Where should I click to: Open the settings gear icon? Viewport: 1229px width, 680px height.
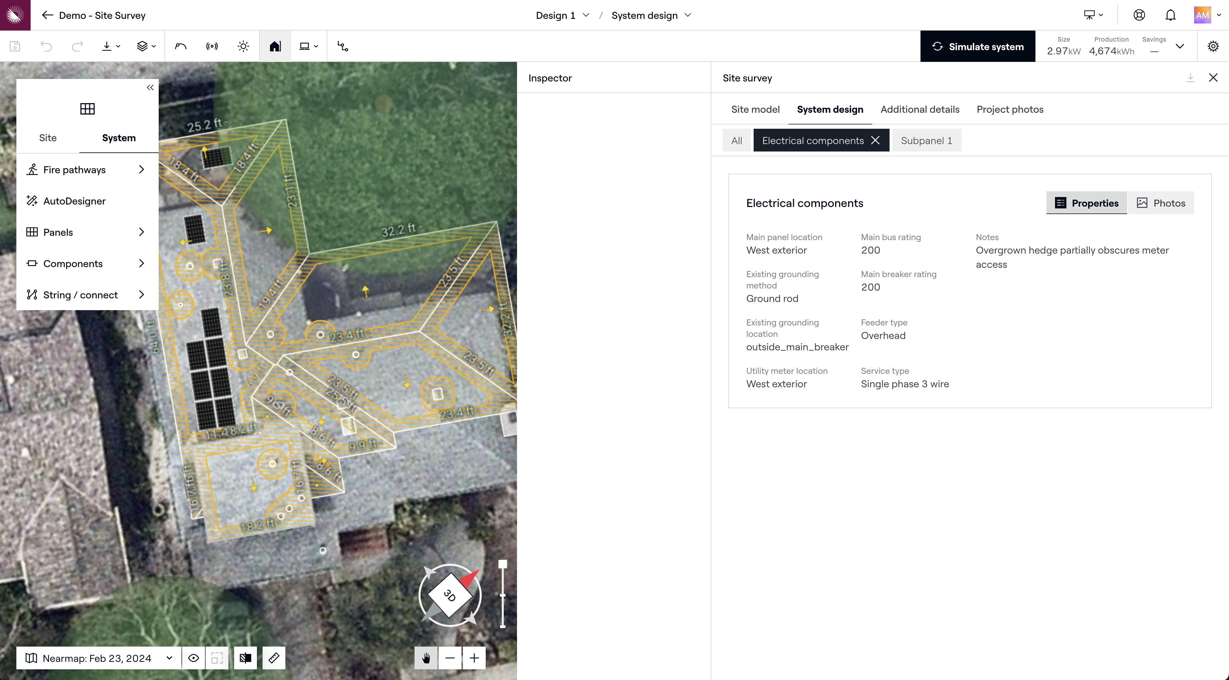pos(1213,46)
